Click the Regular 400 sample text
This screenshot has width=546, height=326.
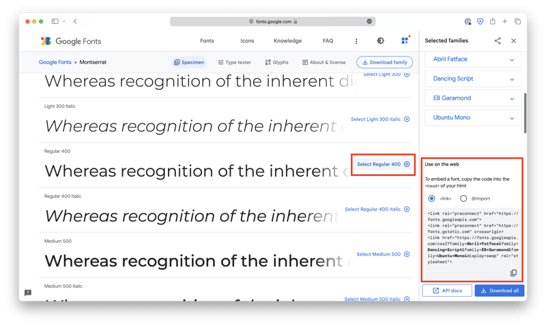(x=198, y=171)
